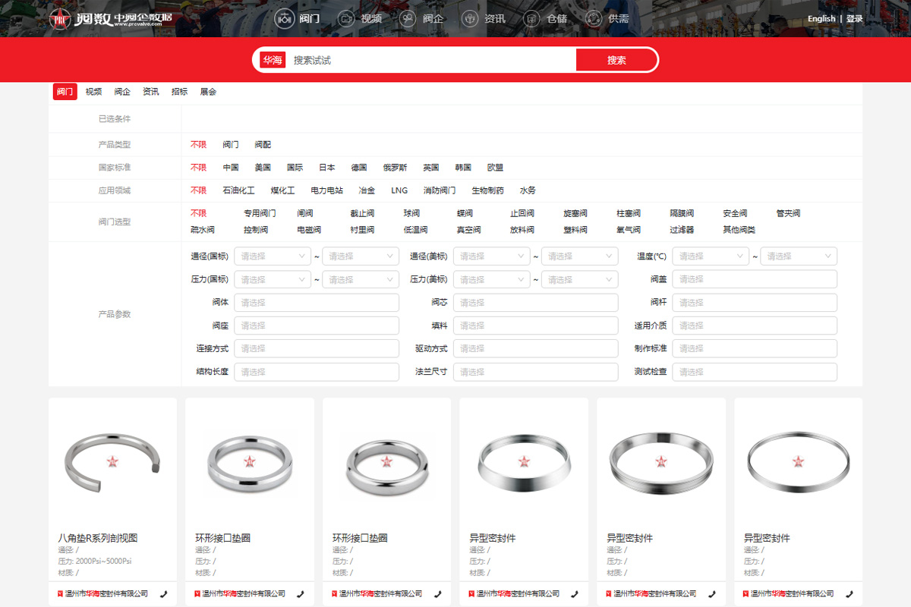
Task: Click the phone icon on first product card
Action: [x=164, y=594]
